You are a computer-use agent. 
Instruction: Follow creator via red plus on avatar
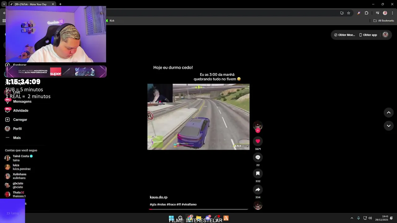coord(258,131)
